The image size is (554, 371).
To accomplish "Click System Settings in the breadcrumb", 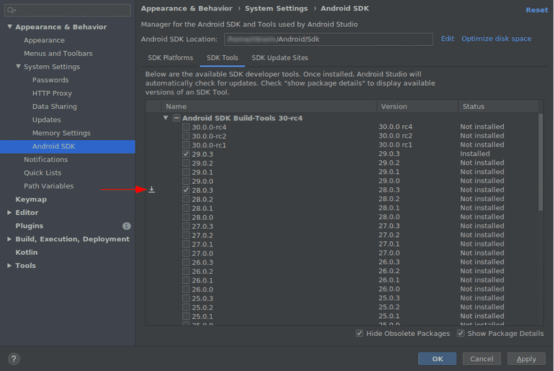I will point(276,8).
